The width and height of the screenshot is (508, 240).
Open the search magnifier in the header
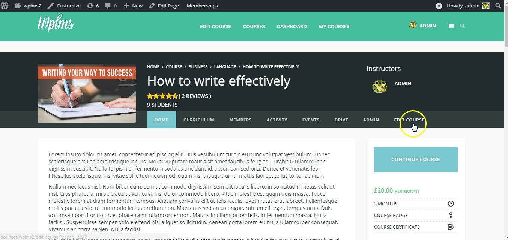(463, 26)
